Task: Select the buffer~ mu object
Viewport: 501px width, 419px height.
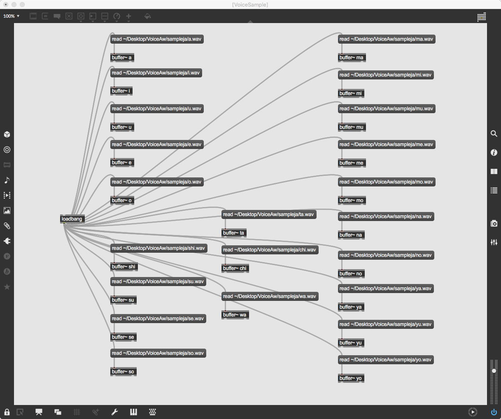Action: [352, 127]
